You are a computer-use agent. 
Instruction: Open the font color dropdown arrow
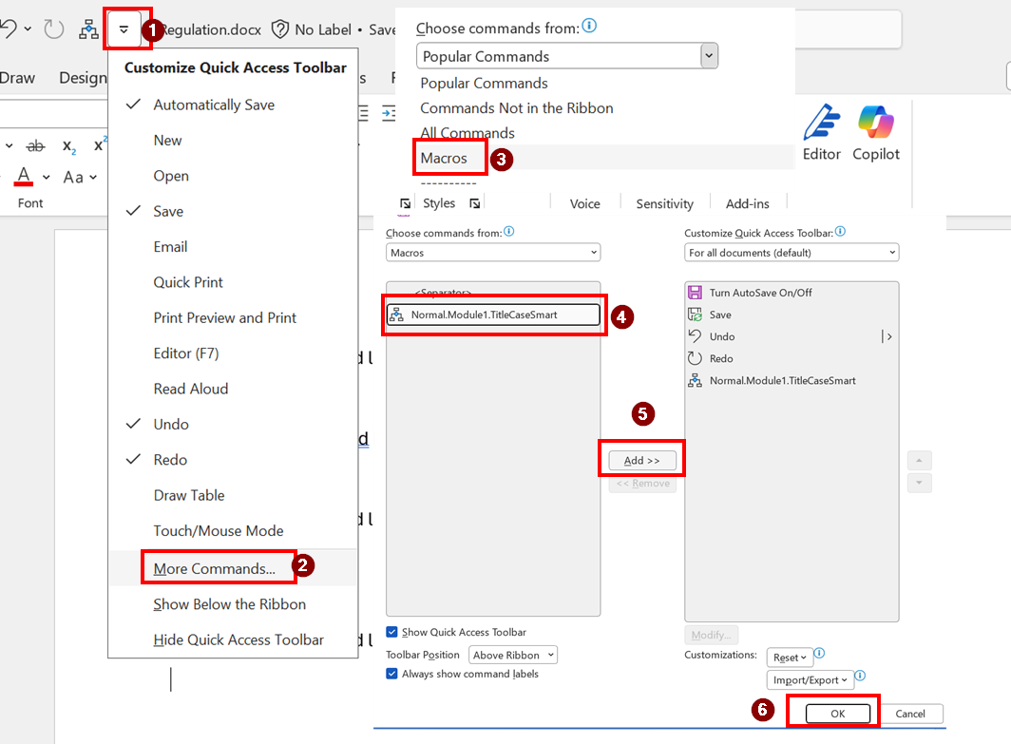tap(47, 177)
